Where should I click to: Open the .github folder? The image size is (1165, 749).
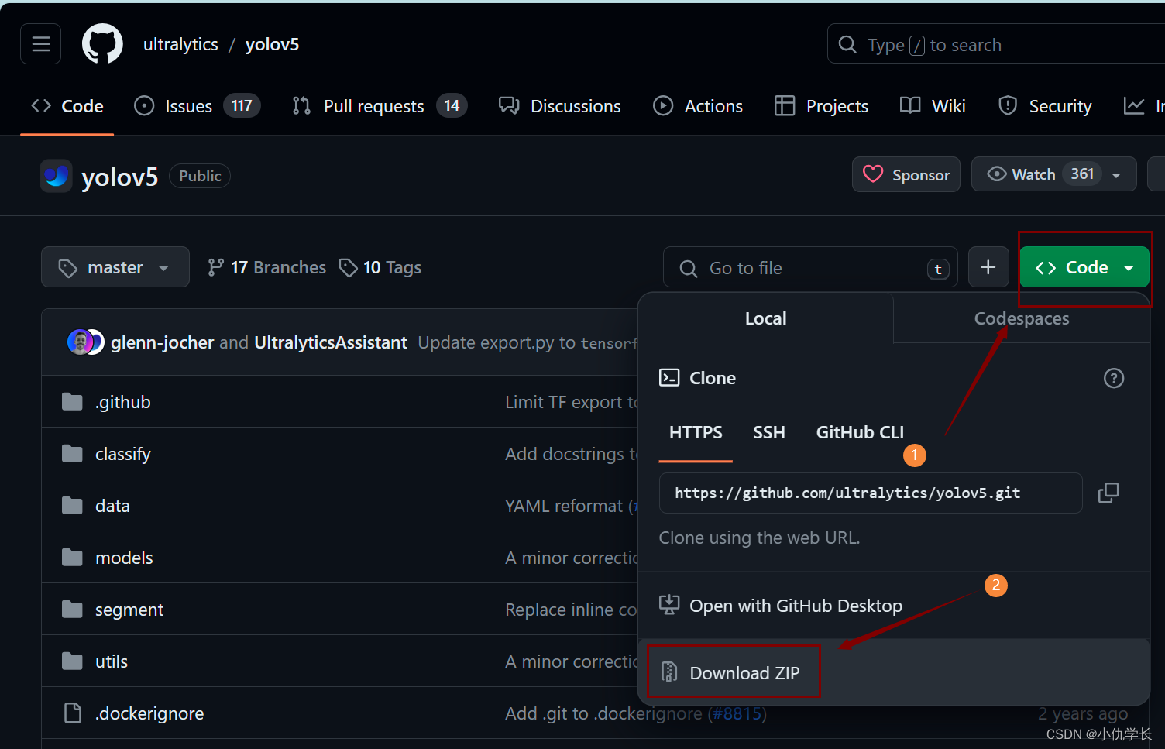click(x=122, y=402)
